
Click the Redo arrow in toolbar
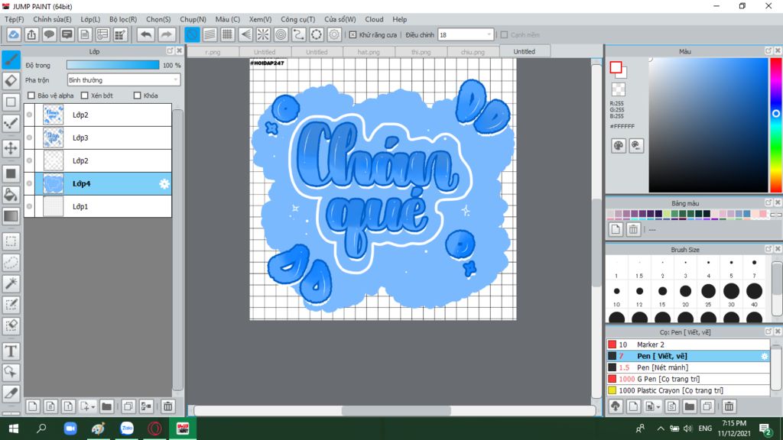click(166, 34)
